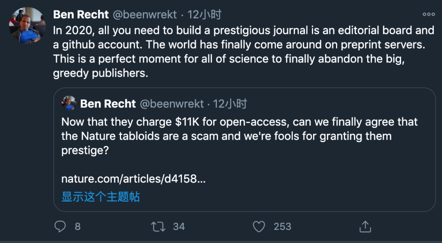Open Ben Recht's name on main tweet
This screenshot has width=442, height=243.
click(81, 15)
